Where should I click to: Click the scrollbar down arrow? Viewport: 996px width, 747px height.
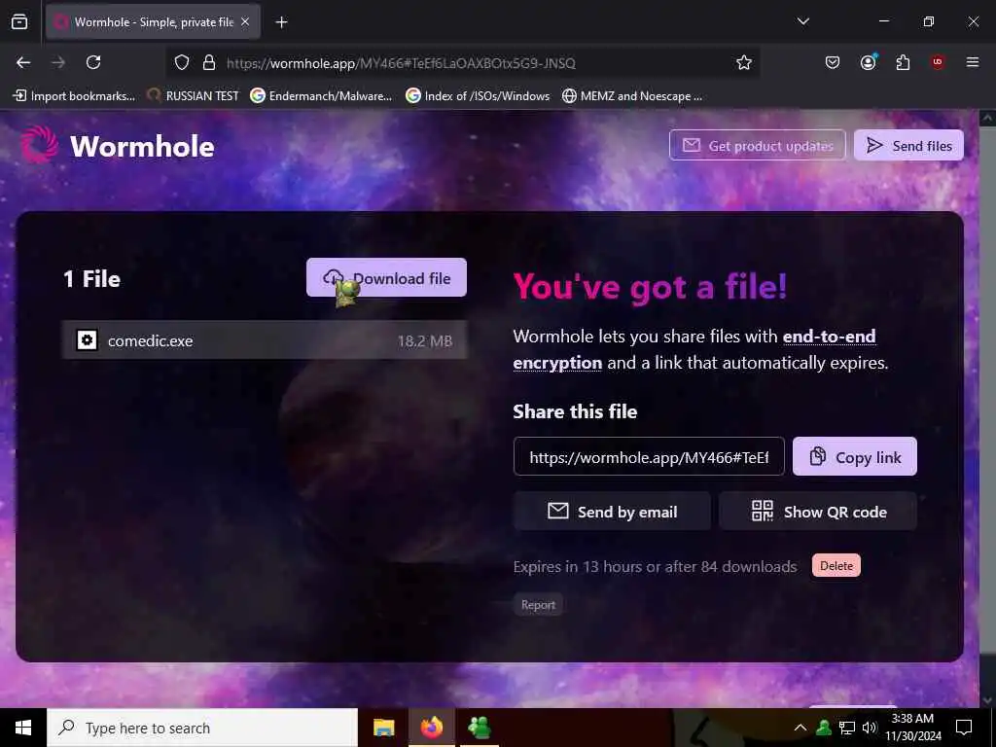[x=987, y=700]
